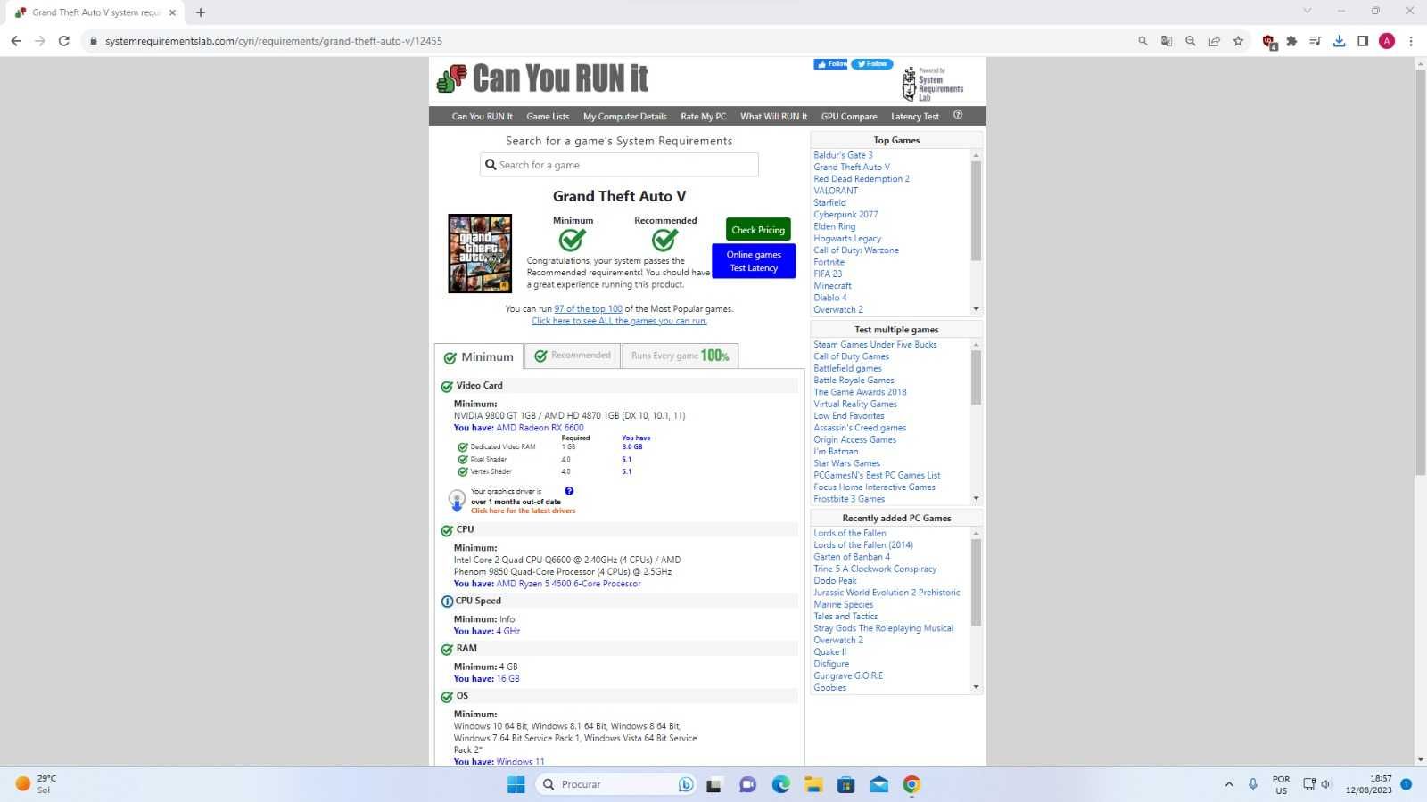This screenshot has height=802, width=1427.
Task: Open the 97 of the top 100 link
Action: [589, 309]
